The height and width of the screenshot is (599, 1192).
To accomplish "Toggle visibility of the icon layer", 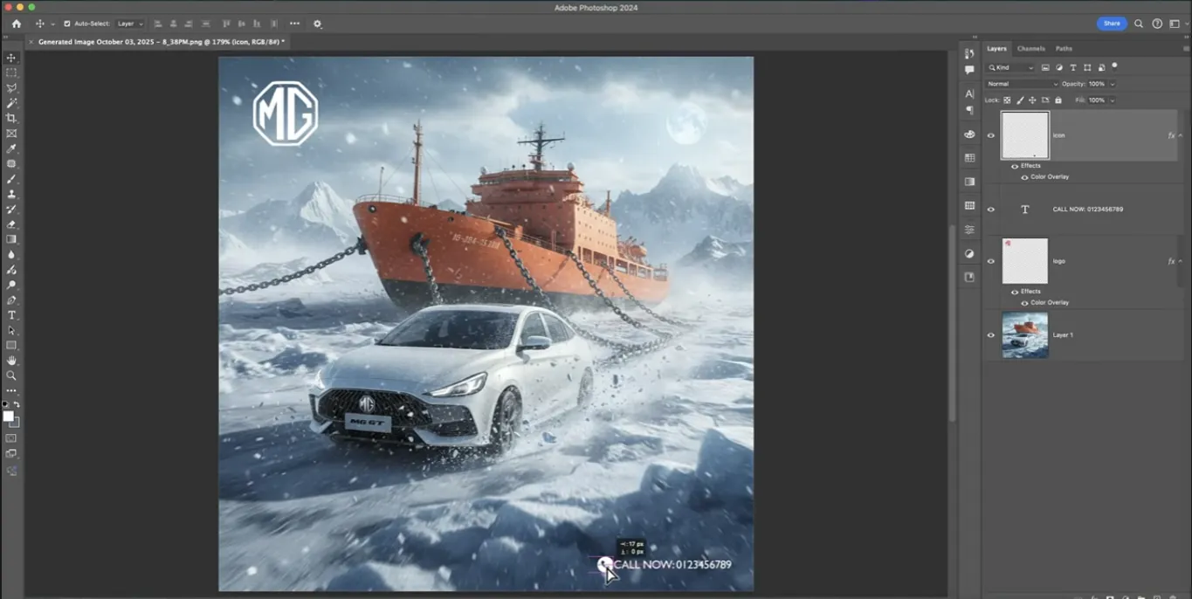I will (990, 135).
